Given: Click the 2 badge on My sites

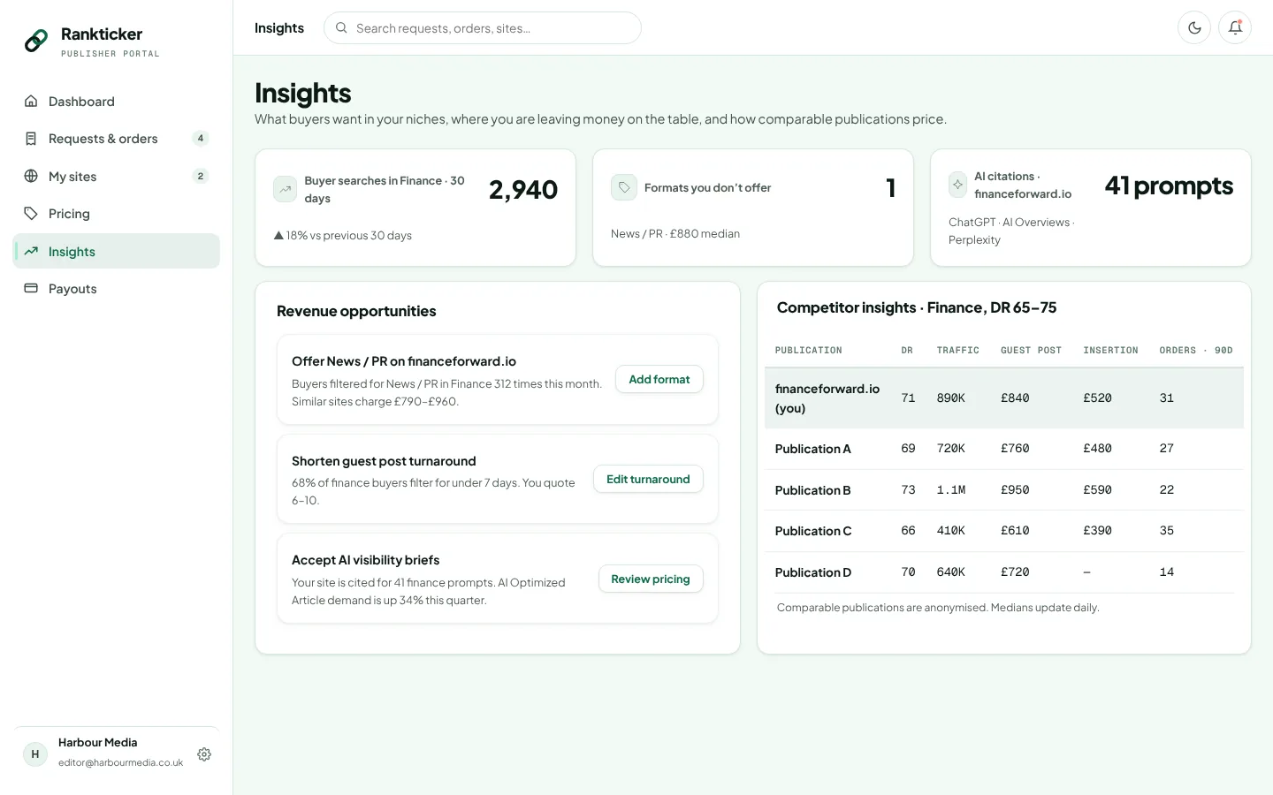Looking at the screenshot, I should pos(201,176).
